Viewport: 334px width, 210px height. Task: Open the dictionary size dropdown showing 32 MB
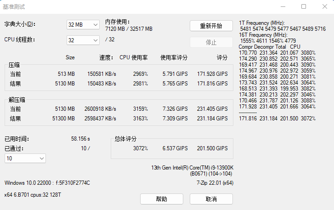coord(83,24)
